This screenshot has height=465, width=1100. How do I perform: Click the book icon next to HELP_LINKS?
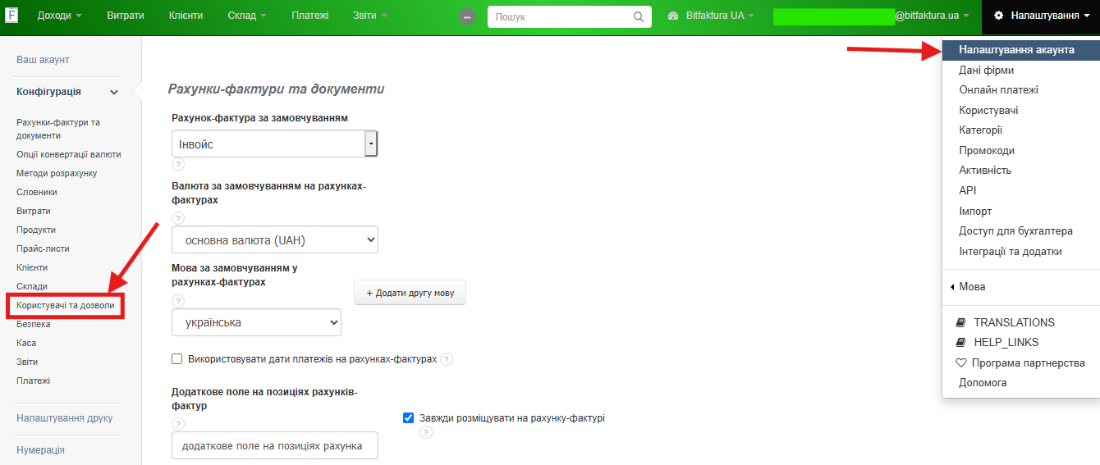tap(961, 342)
